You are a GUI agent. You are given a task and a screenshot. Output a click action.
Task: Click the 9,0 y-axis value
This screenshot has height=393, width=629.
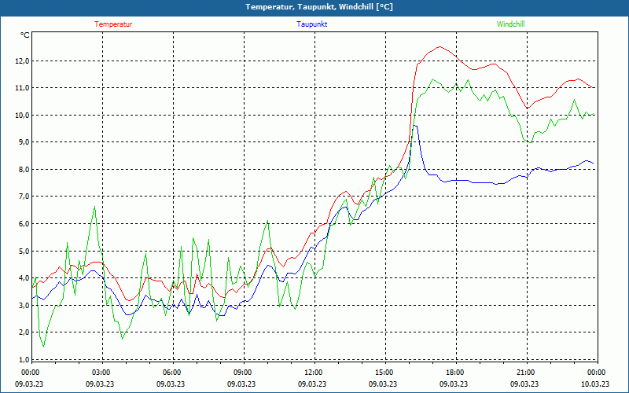point(23,142)
